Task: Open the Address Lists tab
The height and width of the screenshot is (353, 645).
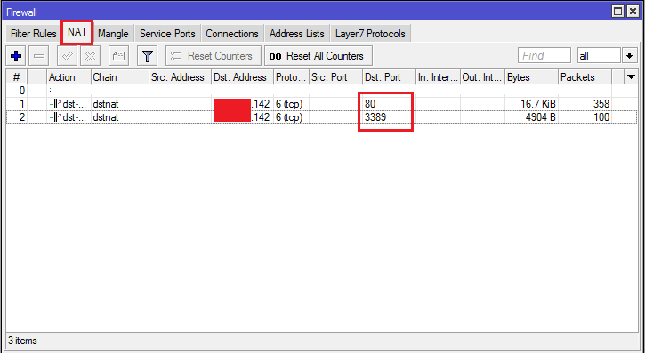Action: point(296,34)
